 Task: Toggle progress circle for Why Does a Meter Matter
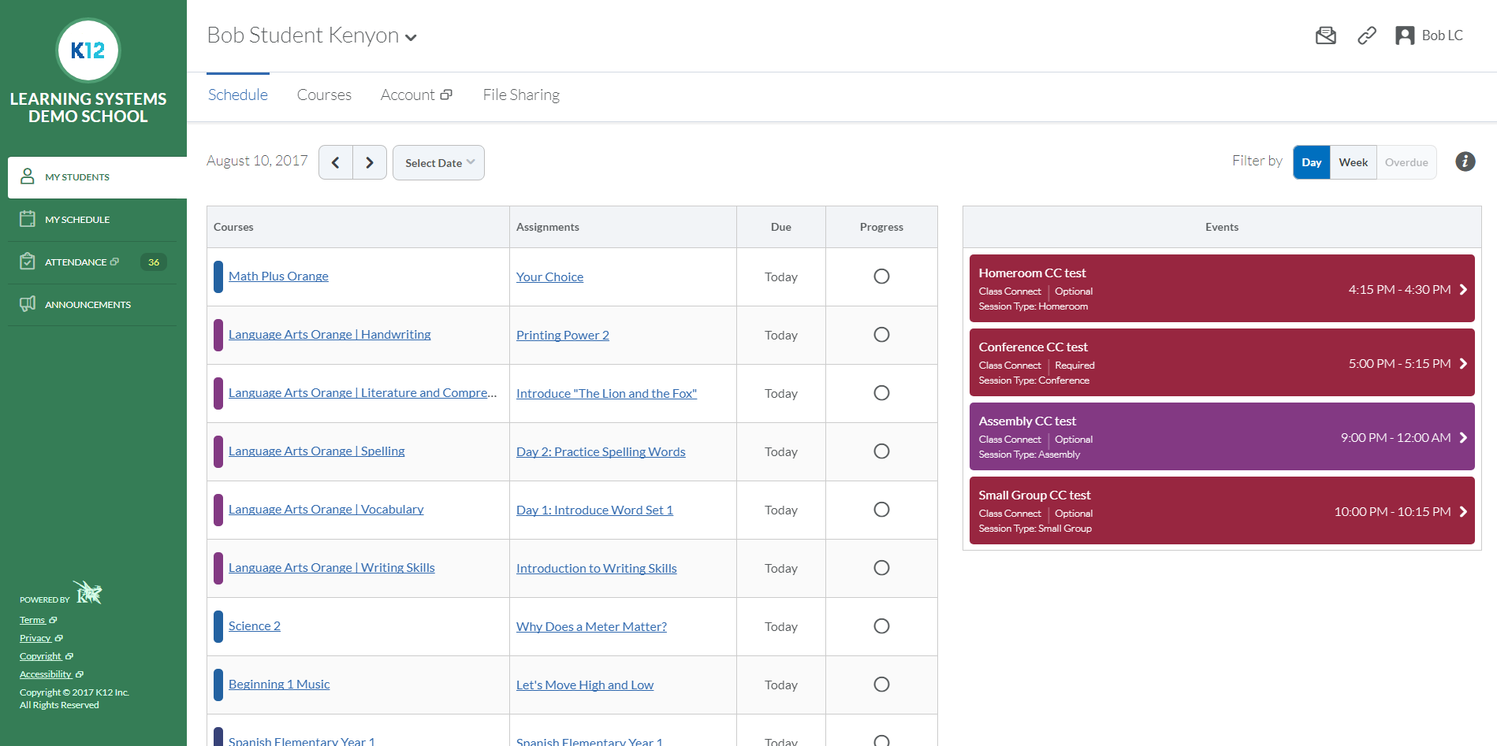881,626
